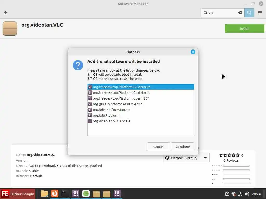Viewport: 266px width, 199px height.
Task: Open the network connections tray icon
Action: tap(240, 194)
